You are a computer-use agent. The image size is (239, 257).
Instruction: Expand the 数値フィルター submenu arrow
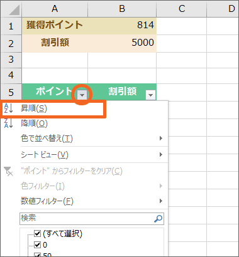(161, 201)
